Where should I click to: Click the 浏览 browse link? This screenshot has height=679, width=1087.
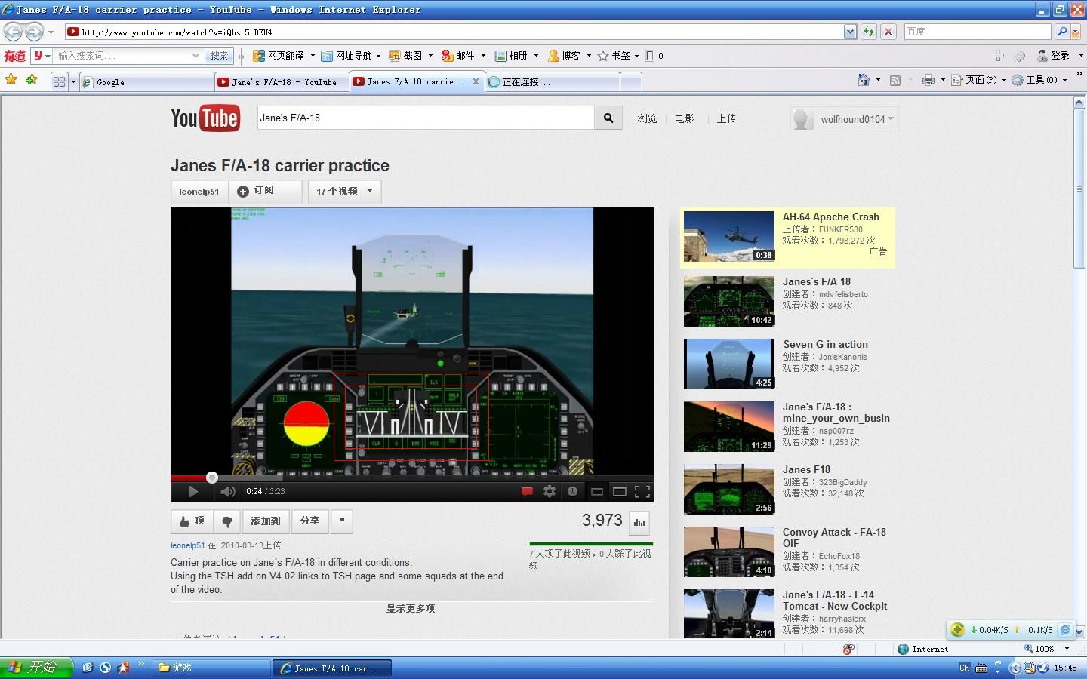point(647,118)
